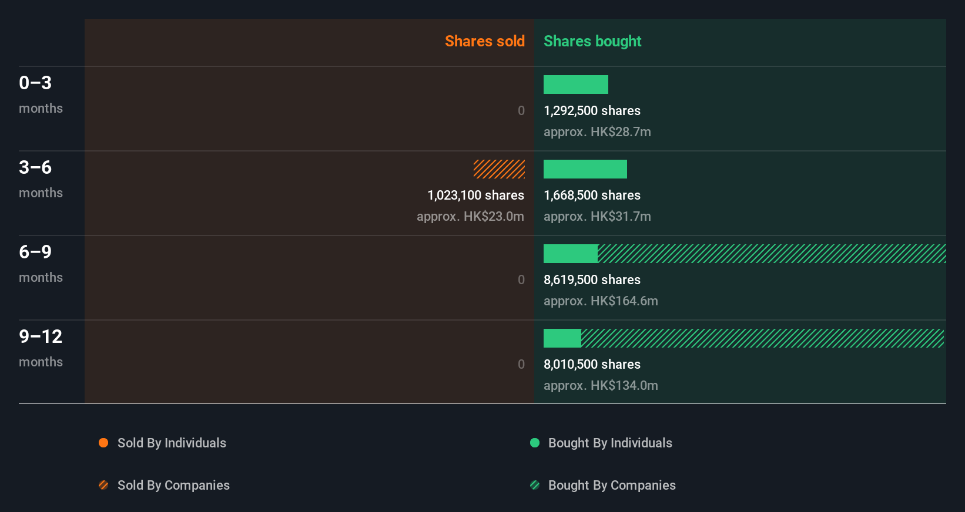Select the Bought By Companies legend label

[612, 485]
